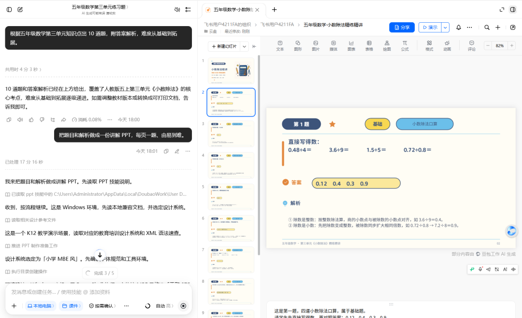Start slideshow with 演示 button
522x318 pixels.
click(430, 27)
